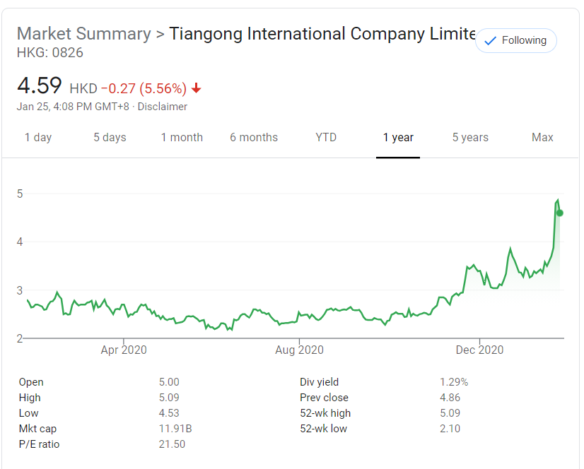This screenshot has width=584, height=469.
Task: Click the Low value 4.53
Action: click(x=169, y=413)
